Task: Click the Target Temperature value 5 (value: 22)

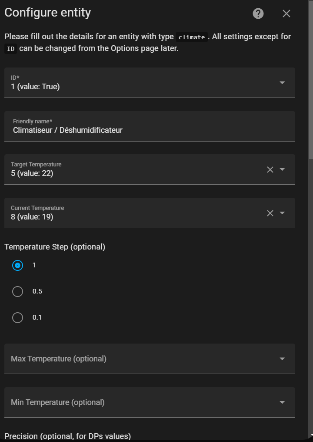Action: coord(130,173)
